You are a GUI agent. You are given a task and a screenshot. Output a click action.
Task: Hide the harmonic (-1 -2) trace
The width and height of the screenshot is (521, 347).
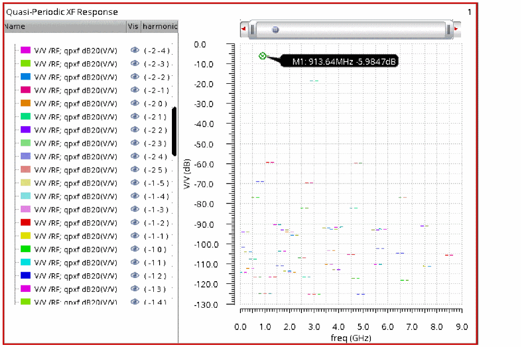135,223
